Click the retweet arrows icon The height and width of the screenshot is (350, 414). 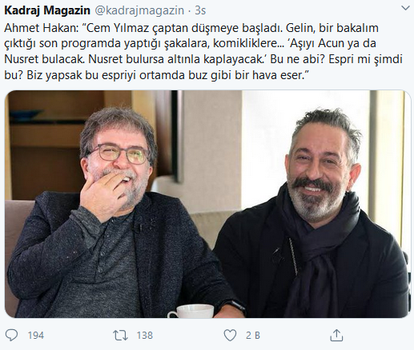120,335
